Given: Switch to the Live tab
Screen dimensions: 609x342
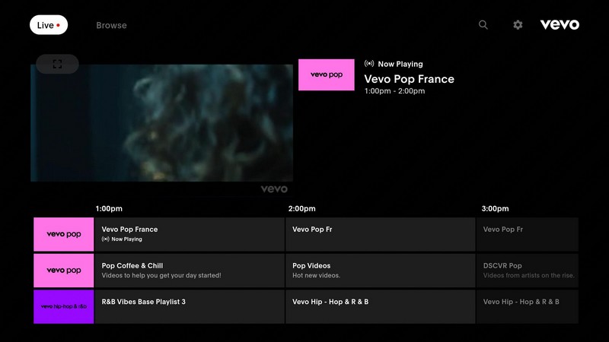Looking at the screenshot, I should tap(49, 25).
